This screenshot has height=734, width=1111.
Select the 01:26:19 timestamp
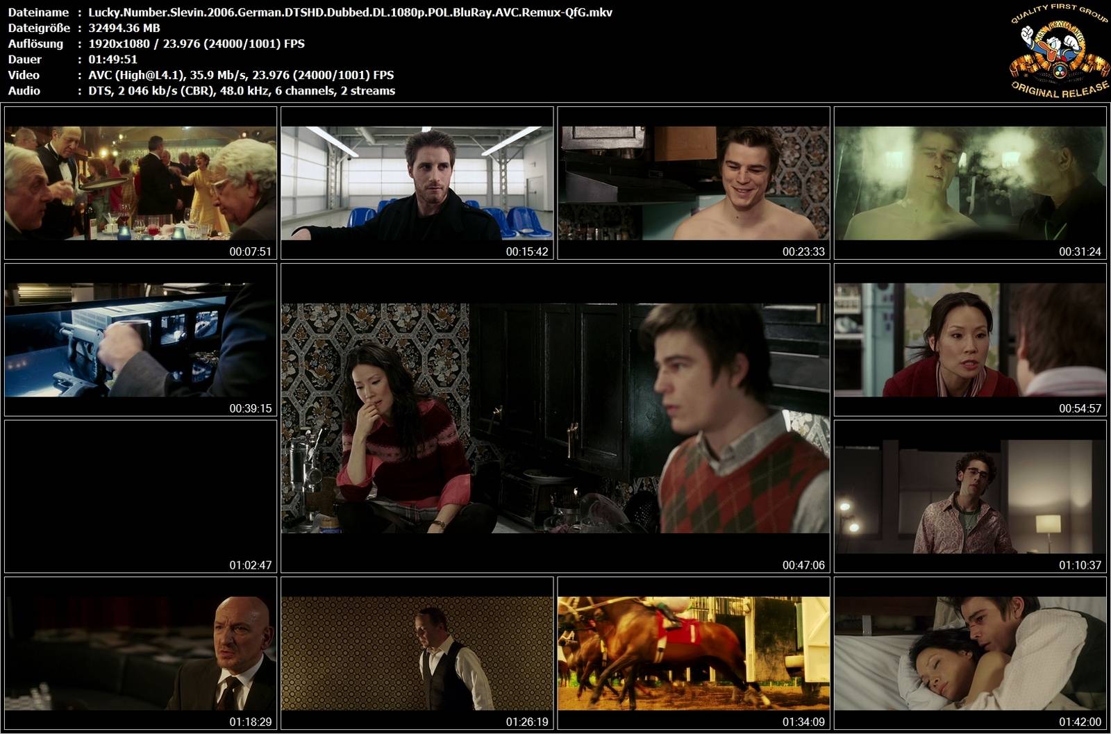click(527, 722)
